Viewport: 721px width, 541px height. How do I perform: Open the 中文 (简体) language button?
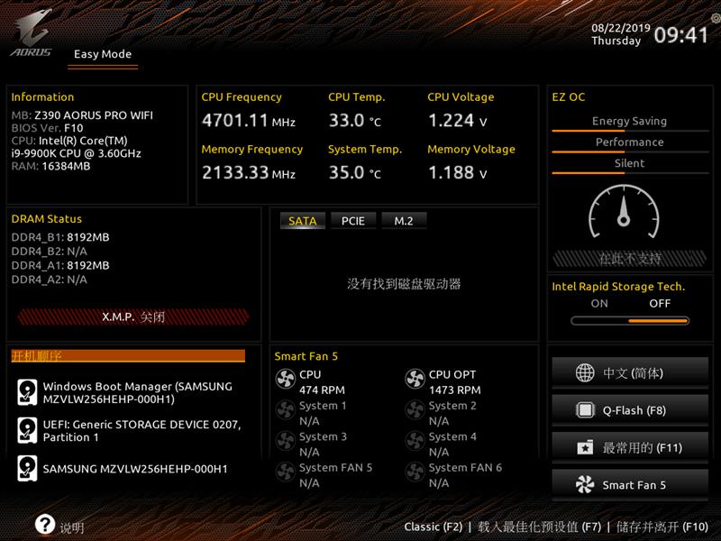630,372
